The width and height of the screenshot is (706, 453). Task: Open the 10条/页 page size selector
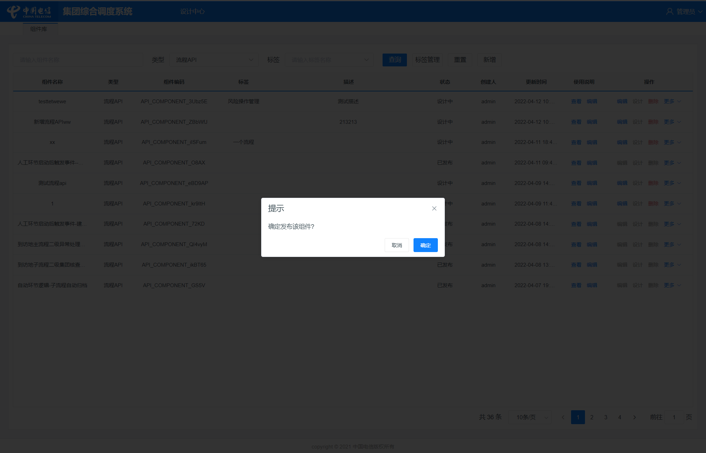pos(530,417)
